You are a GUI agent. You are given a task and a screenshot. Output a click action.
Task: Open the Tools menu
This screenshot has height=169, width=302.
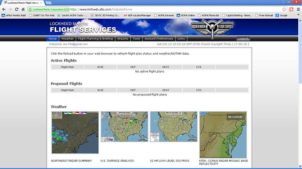(136, 38)
